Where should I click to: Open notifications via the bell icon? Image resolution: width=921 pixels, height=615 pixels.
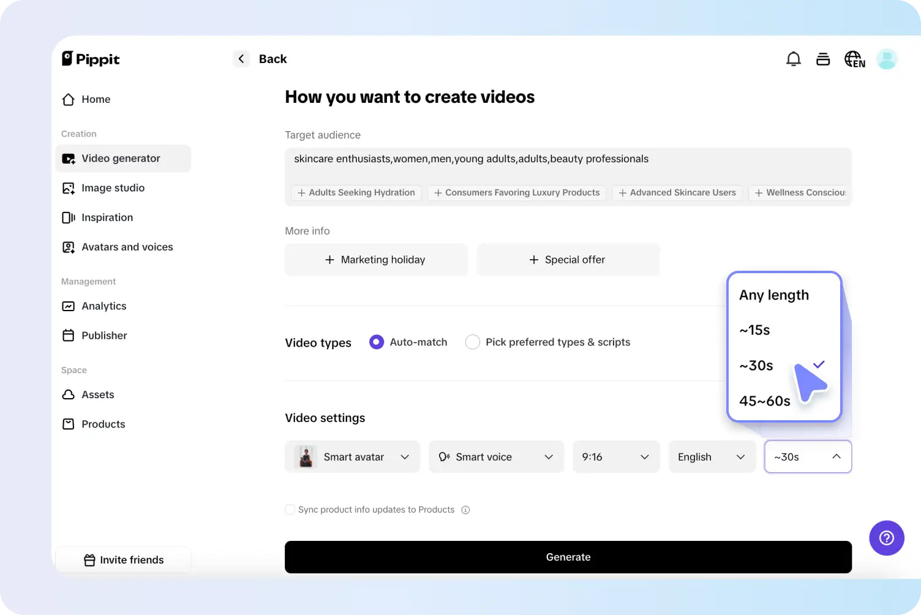[x=794, y=58]
